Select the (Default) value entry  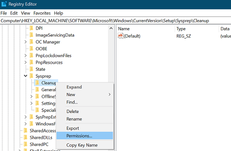point(132,36)
